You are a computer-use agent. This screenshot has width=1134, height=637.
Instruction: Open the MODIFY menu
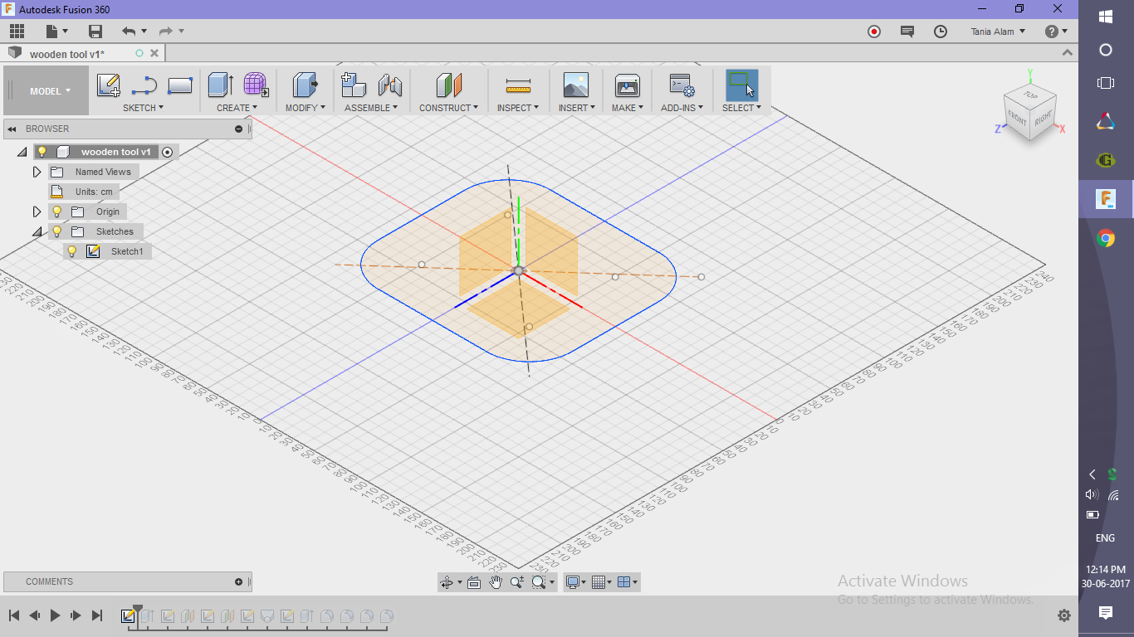pos(305,108)
